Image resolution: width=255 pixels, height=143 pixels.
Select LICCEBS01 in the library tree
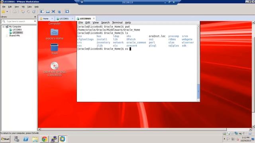pyautogui.click(x=18, y=33)
